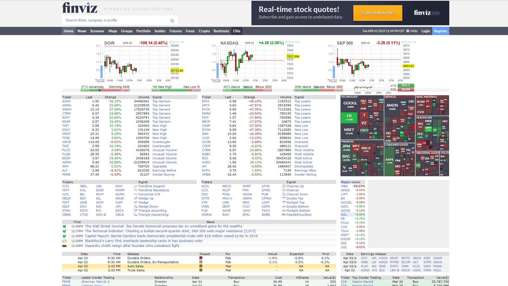This screenshot has width=508, height=286.
Task: Open the NASDAQ chart
Action: 255,62
